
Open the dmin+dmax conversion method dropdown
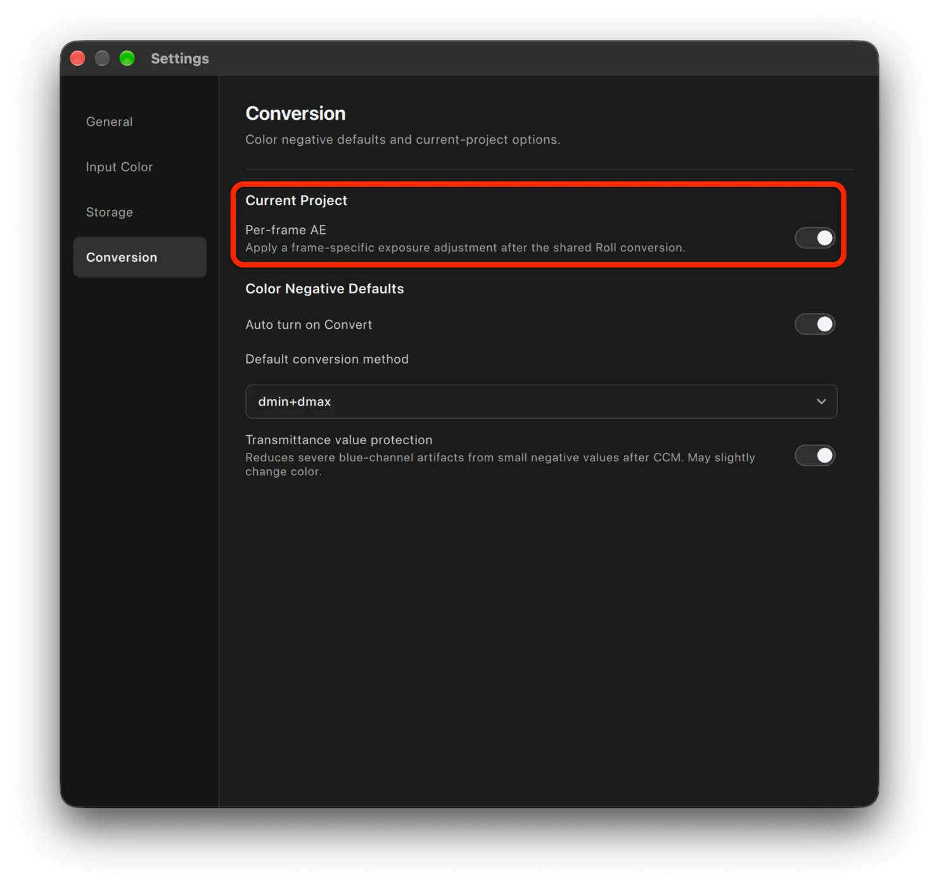(541, 402)
